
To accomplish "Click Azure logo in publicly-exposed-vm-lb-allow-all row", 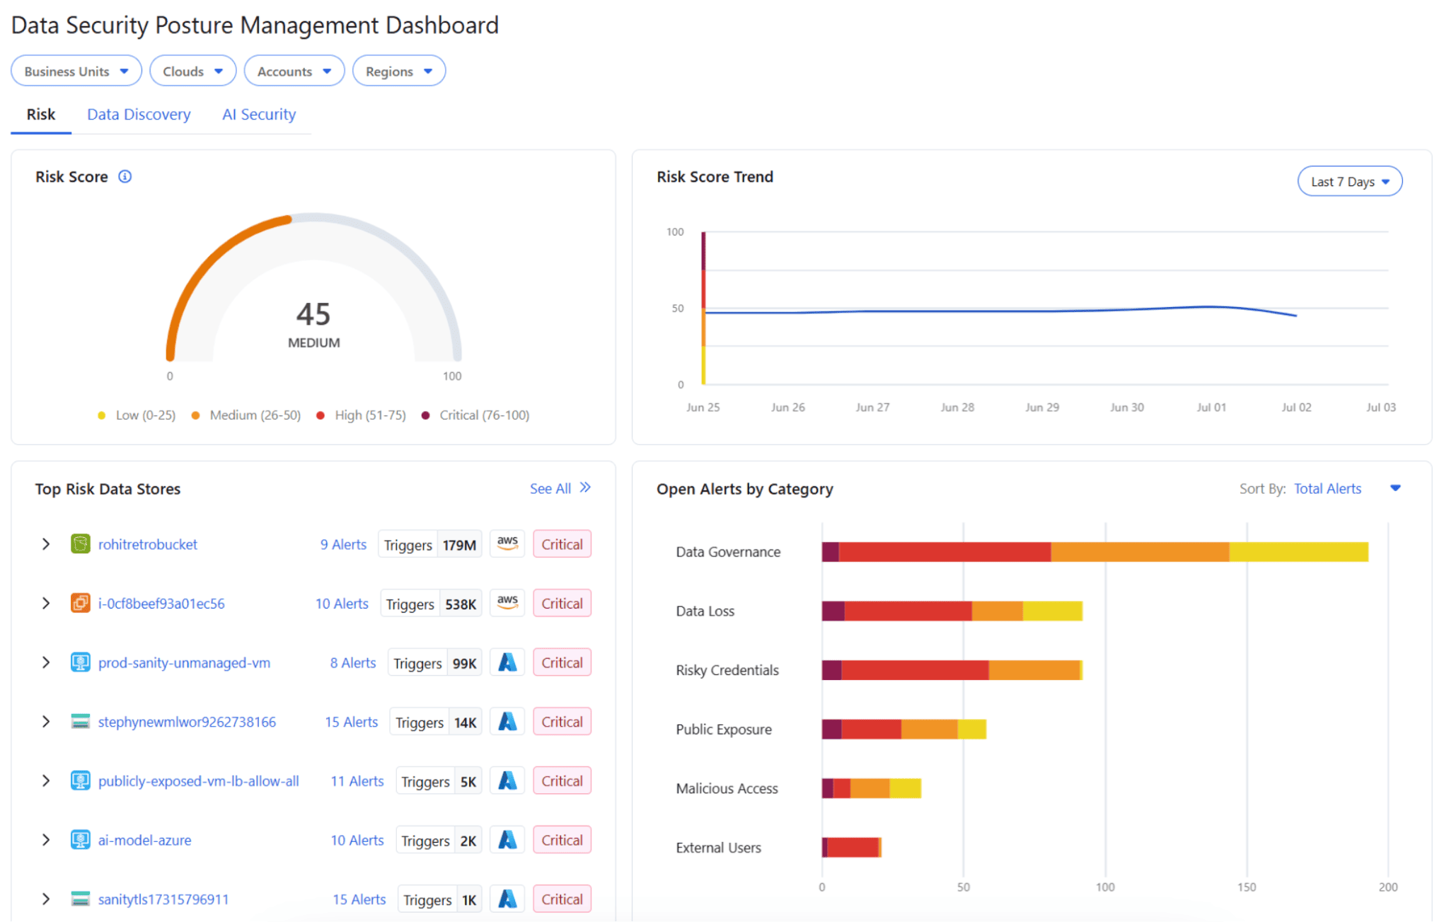I will tap(507, 780).
